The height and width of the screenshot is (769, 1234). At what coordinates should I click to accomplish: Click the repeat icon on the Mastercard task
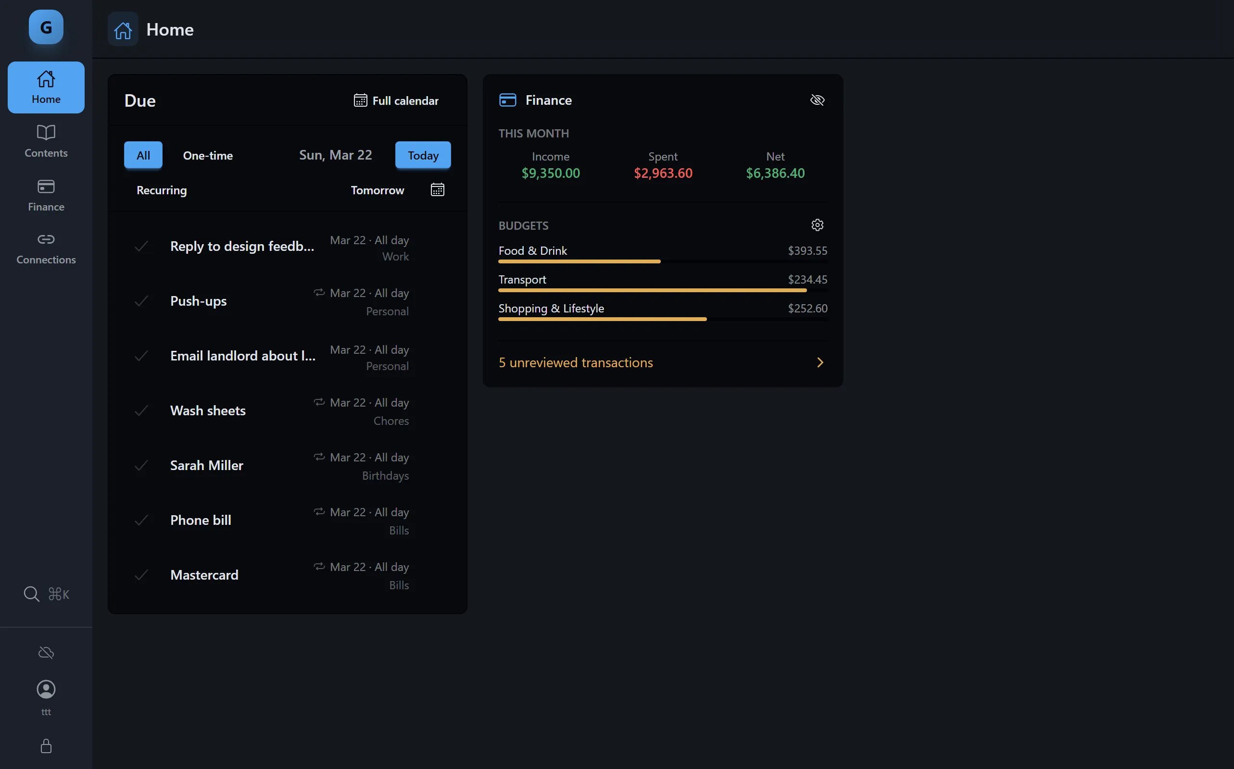319,567
